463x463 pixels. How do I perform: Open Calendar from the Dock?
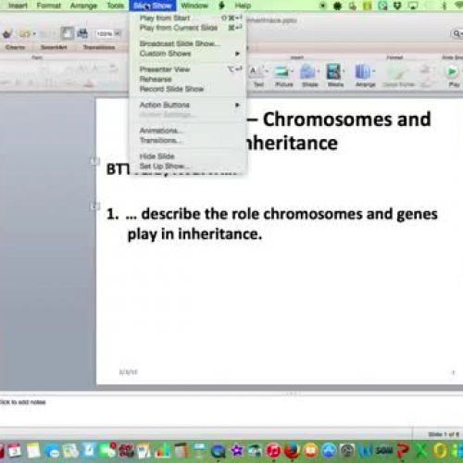(15, 451)
